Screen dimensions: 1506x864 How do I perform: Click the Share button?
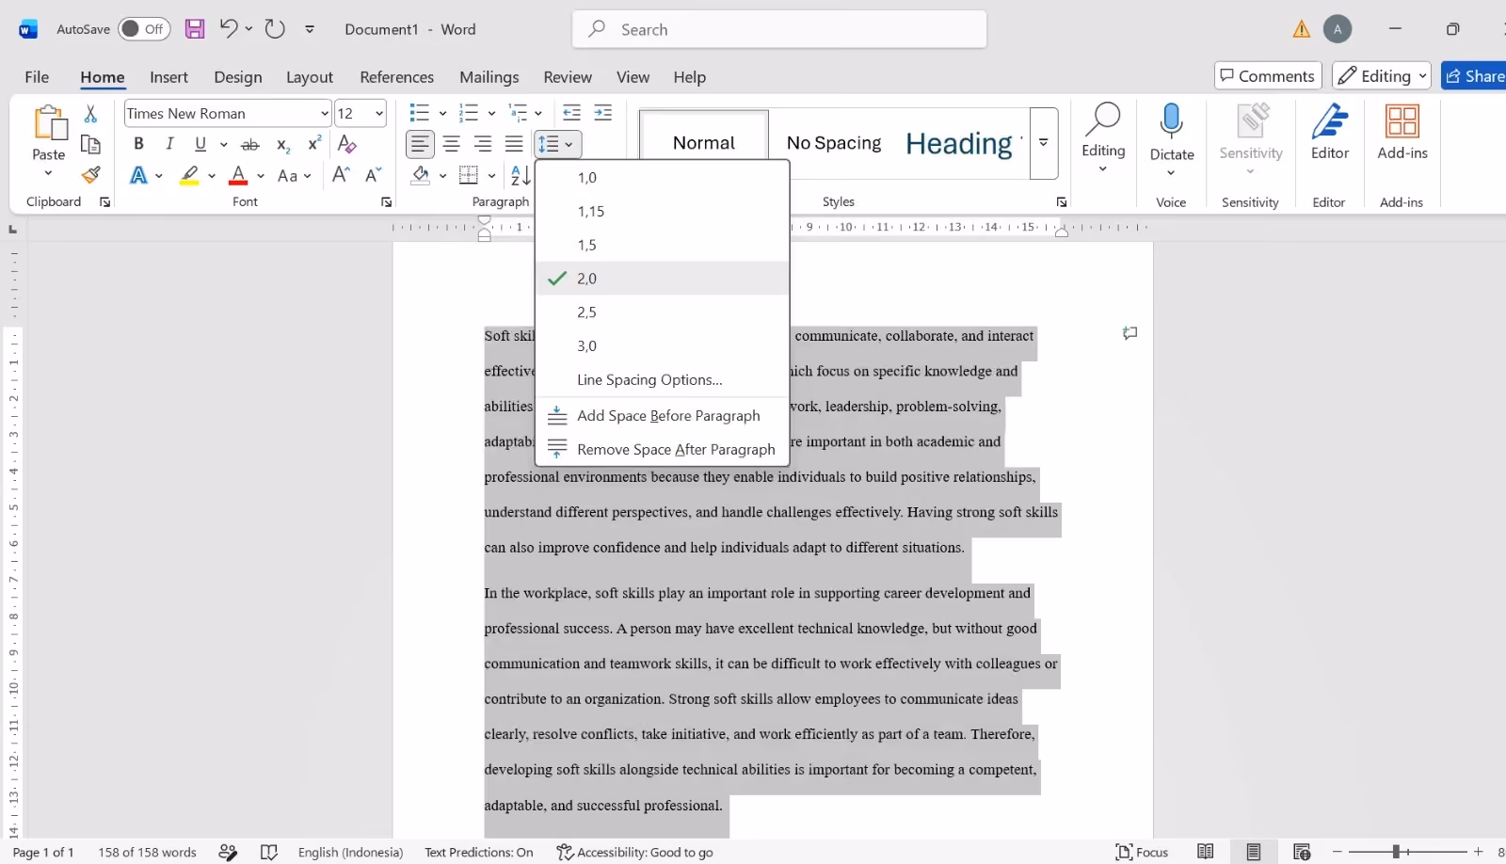[x=1474, y=76]
